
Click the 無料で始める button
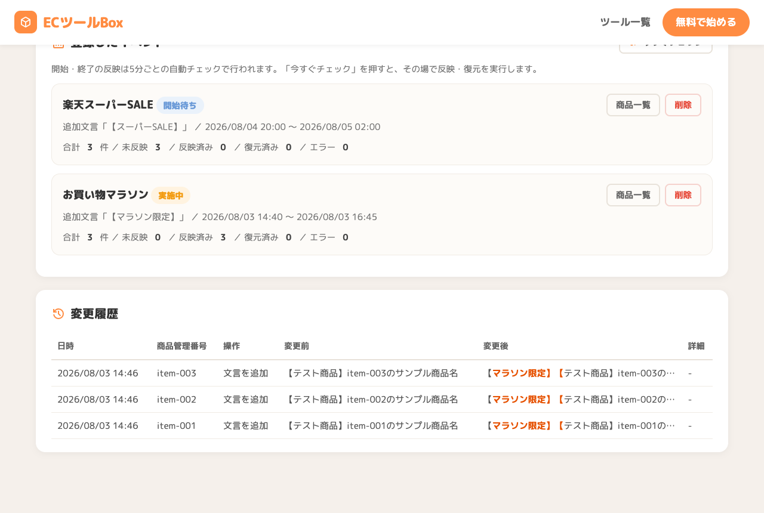coord(706,22)
